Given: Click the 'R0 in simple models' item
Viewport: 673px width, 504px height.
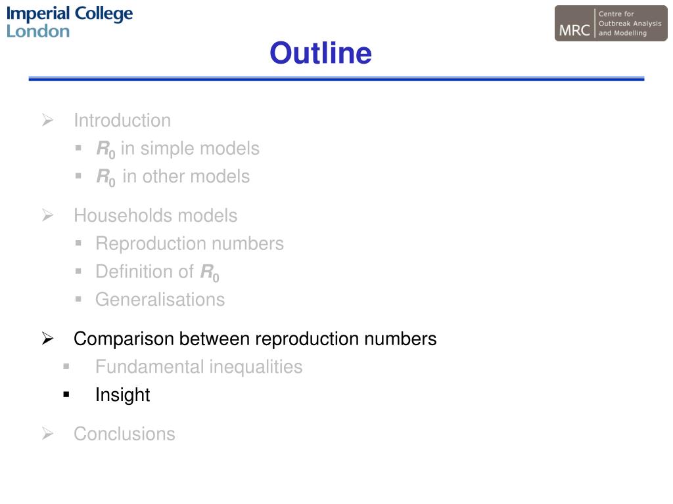Looking at the screenshot, I should (x=177, y=149).
